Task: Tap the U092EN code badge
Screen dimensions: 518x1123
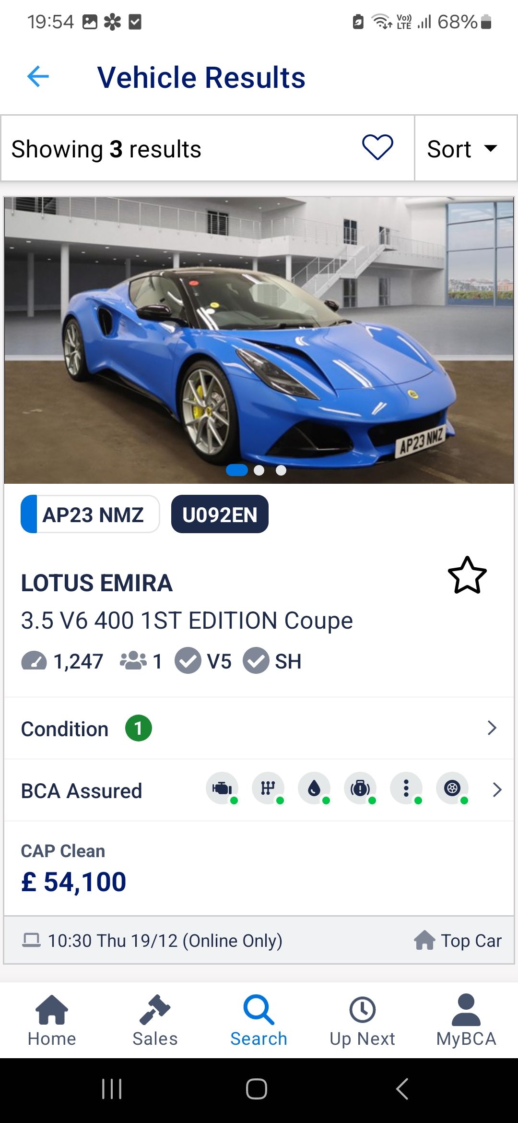Action: click(220, 514)
